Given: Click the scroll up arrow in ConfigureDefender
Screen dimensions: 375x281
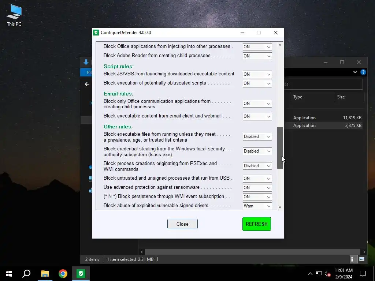Looking at the screenshot, I should click(x=280, y=45).
